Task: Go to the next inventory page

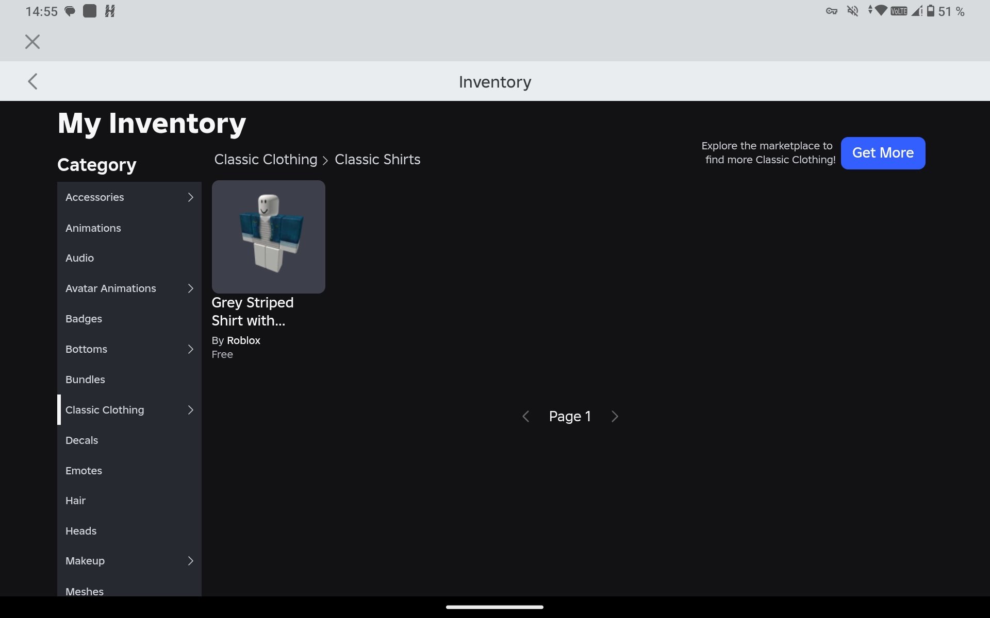Action: click(x=614, y=416)
